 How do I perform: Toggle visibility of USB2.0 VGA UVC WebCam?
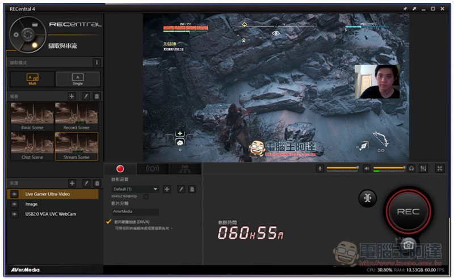pyautogui.click(x=14, y=214)
